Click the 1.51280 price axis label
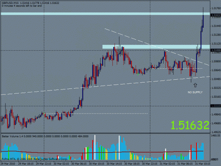Screen dimensions: 221x166 (x=216, y=35)
